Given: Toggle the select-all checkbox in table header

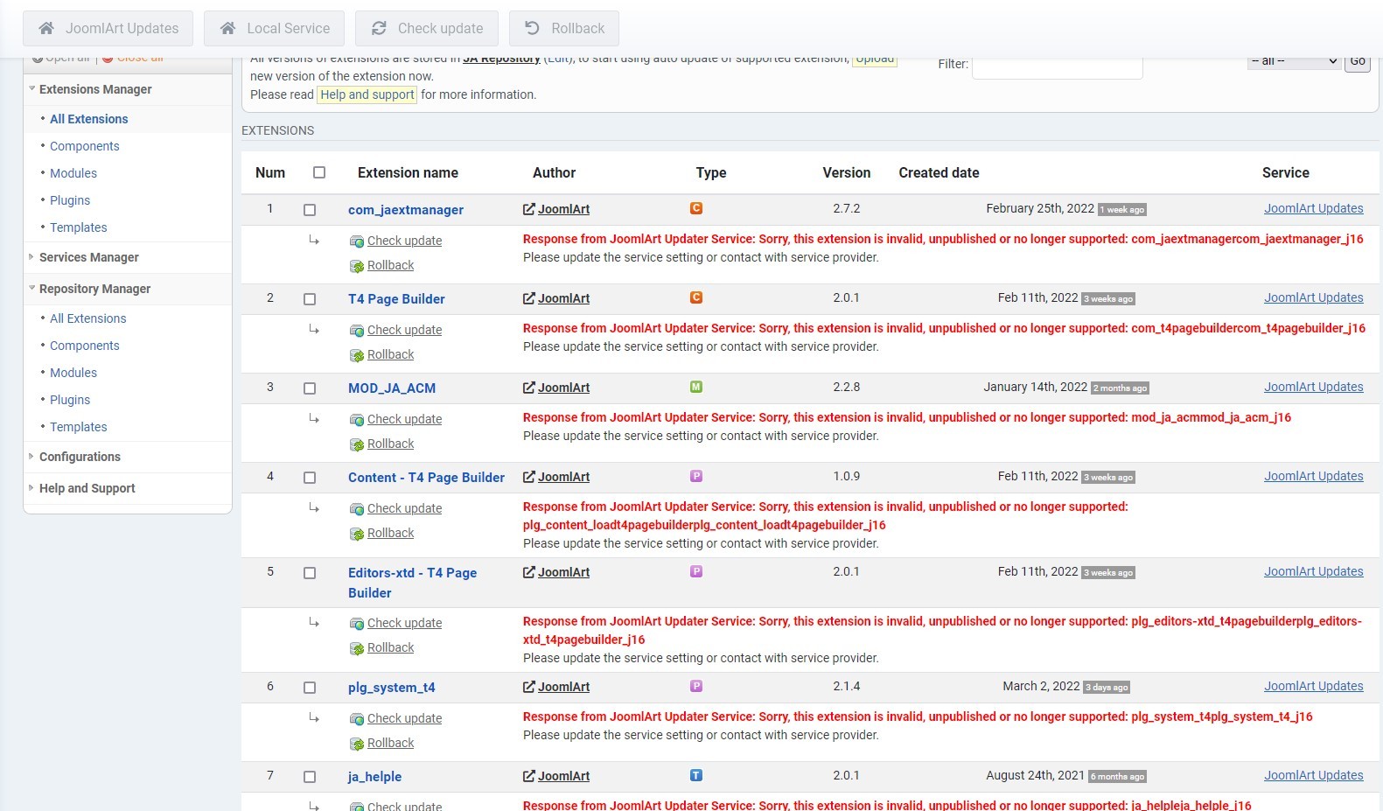Looking at the screenshot, I should (x=319, y=173).
